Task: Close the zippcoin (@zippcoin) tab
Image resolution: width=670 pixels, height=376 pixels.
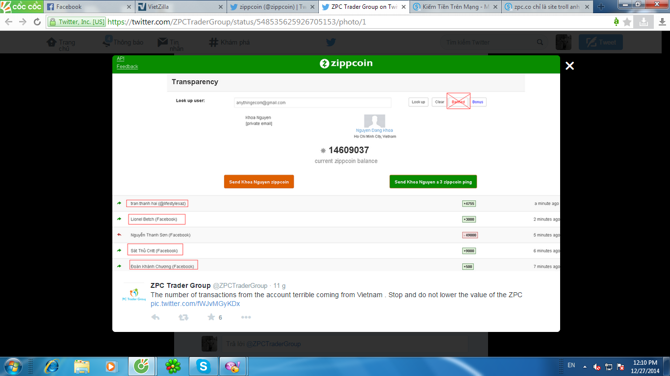Action: 312,7
